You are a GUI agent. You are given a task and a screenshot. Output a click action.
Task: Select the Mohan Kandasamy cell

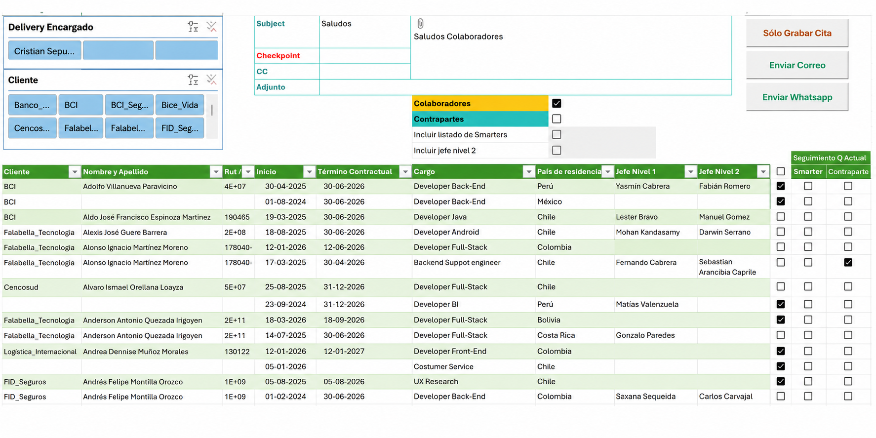click(x=655, y=232)
